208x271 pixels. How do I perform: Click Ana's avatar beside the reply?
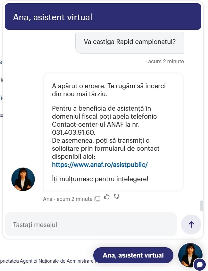pyautogui.click(x=23, y=179)
